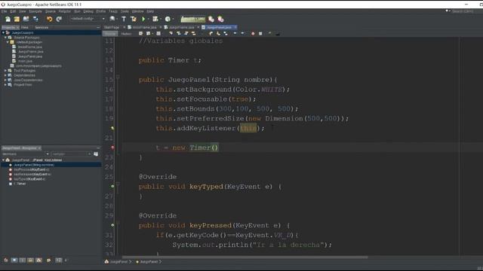The width and height of the screenshot is (483, 271).
Task: Click the orange Undo arrow icon
Action: 49,19
